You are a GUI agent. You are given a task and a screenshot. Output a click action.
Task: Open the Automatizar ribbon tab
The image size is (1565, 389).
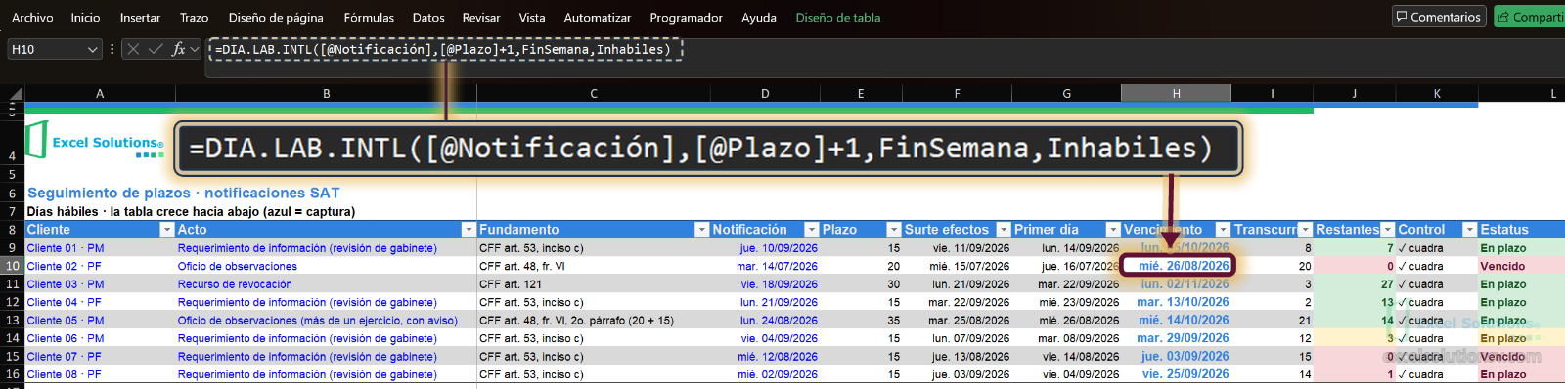[x=598, y=18]
